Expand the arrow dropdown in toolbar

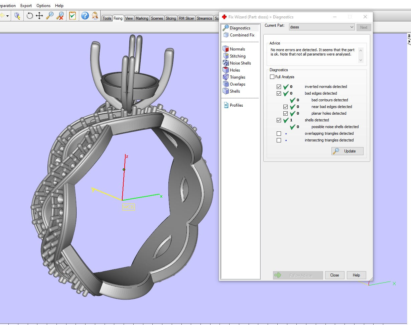[x=7, y=16]
